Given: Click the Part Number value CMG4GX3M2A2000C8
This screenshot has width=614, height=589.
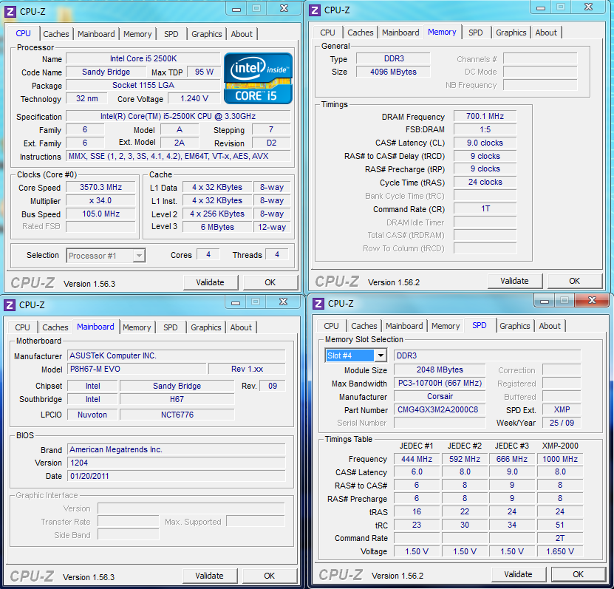Looking at the screenshot, I should tap(440, 410).
